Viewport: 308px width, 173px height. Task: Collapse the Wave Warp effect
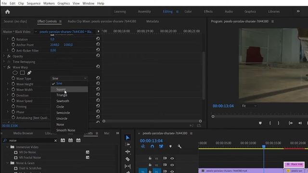(x=4, y=67)
